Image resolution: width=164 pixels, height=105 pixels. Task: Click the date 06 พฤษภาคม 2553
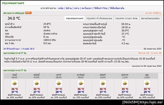pyautogui.click(x=153, y=49)
